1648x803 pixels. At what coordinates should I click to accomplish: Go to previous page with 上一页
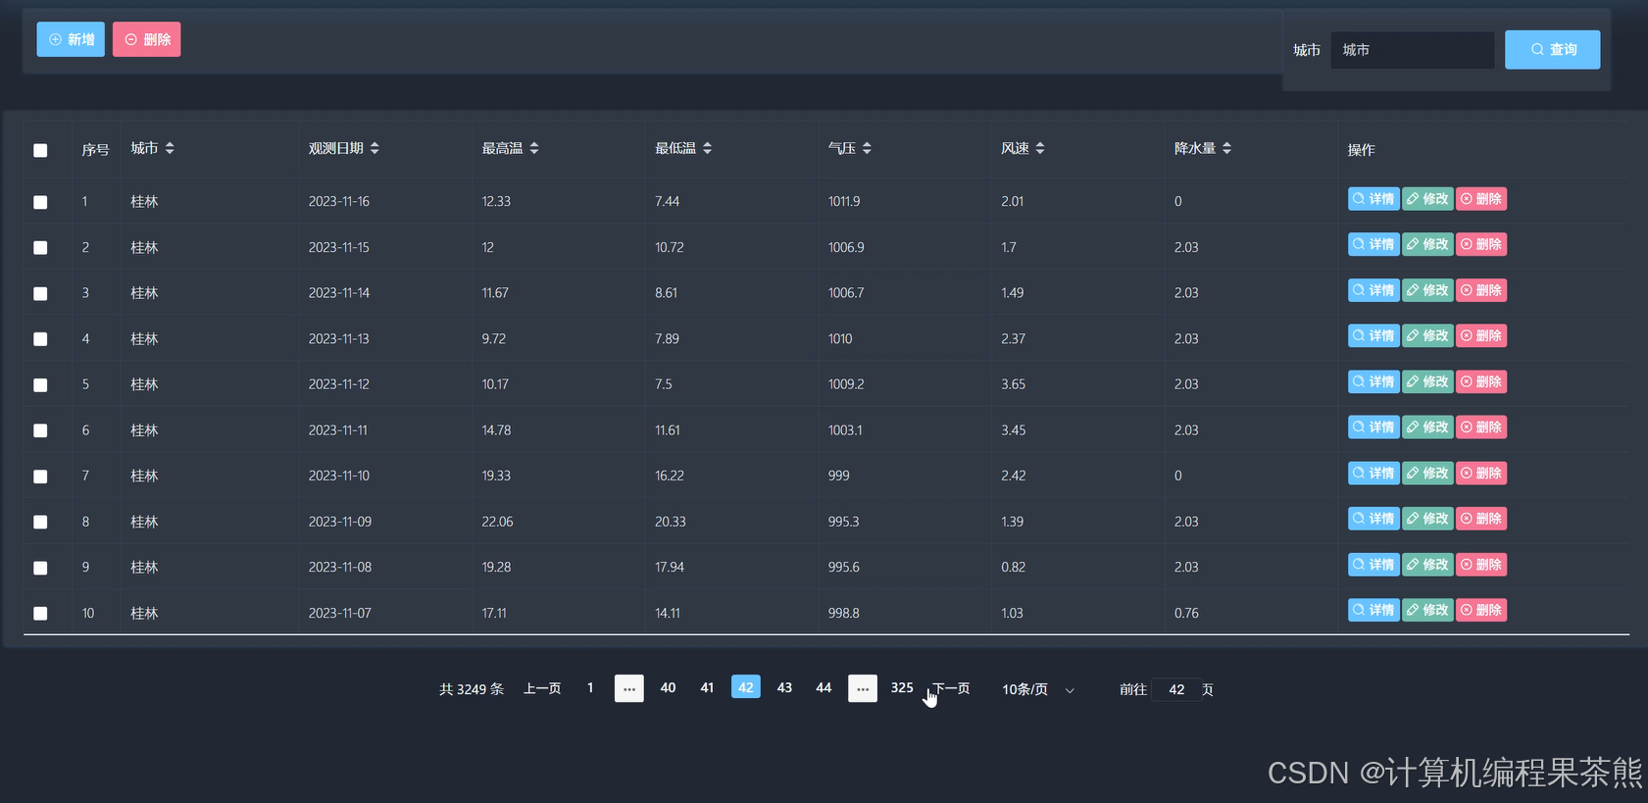(x=542, y=688)
